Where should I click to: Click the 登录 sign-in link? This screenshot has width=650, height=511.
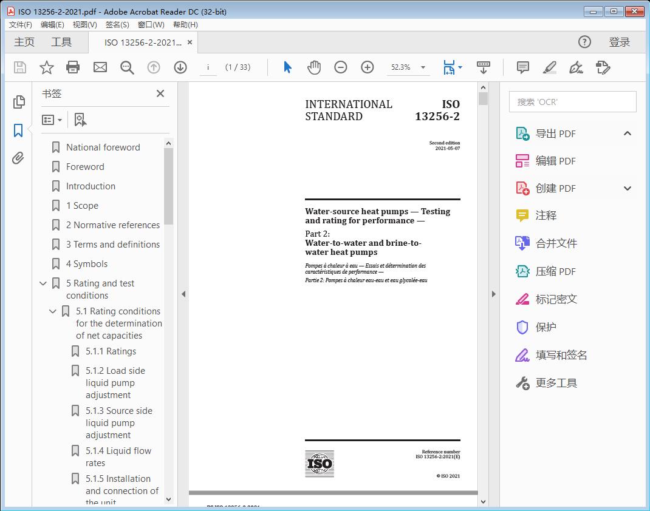point(619,42)
